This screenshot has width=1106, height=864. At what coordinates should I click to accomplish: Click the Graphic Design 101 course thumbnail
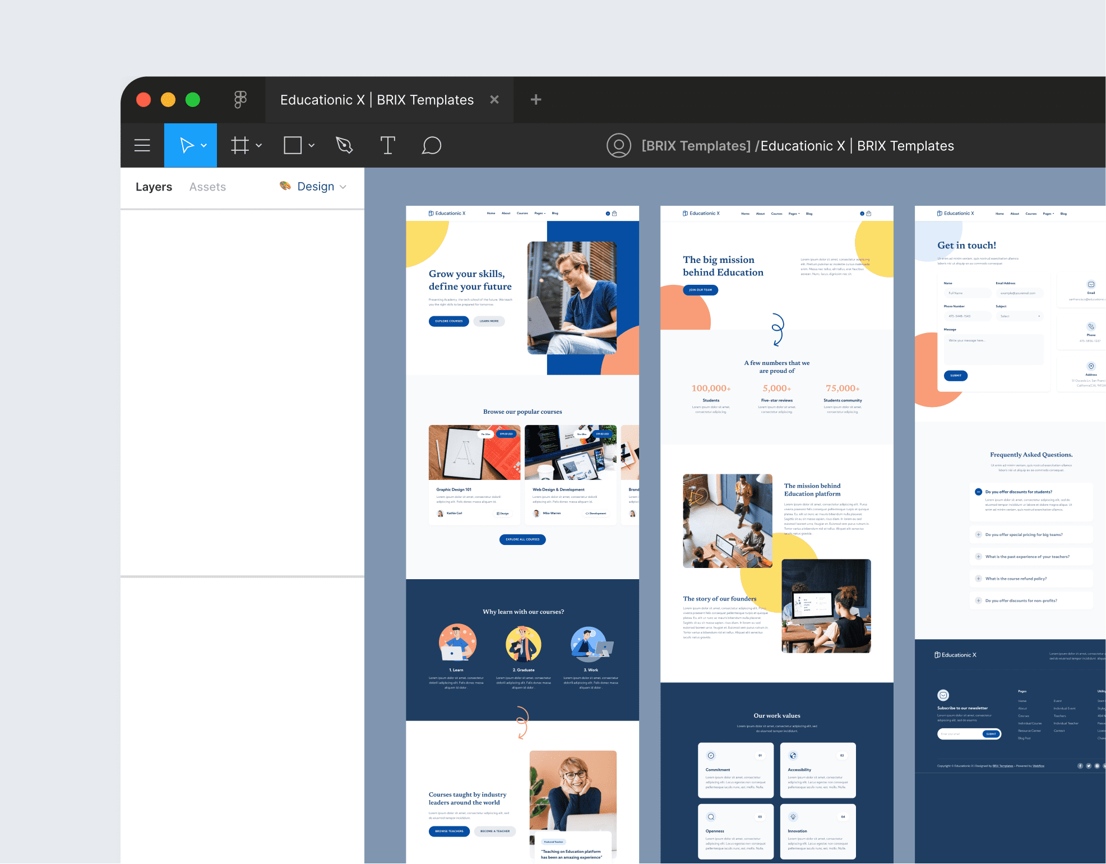pyautogui.click(x=474, y=452)
